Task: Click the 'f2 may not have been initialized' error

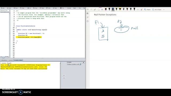Action: tap(24, 69)
